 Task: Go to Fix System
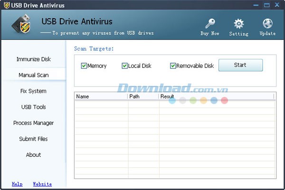coord(34,91)
